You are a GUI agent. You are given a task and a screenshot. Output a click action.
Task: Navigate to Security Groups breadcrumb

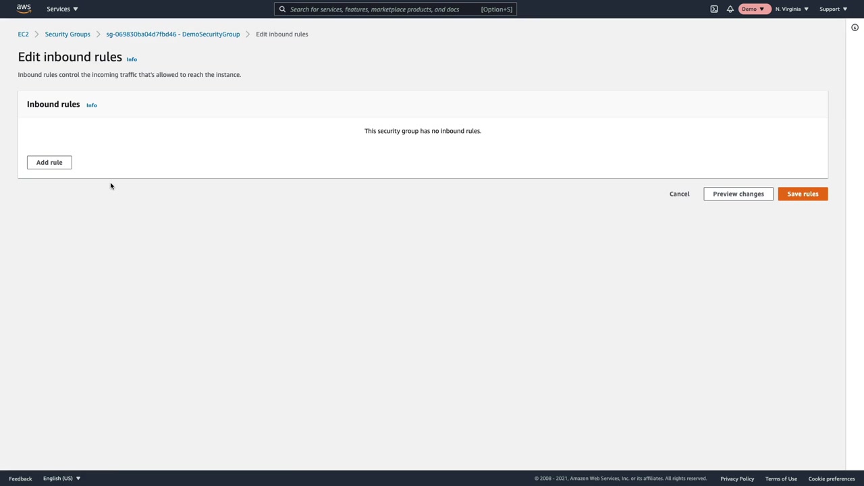[x=67, y=34]
